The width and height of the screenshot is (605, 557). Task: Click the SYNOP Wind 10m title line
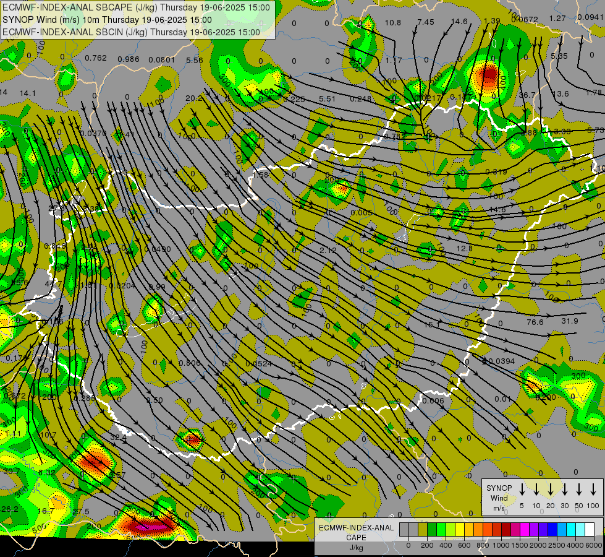coord(107,20)
